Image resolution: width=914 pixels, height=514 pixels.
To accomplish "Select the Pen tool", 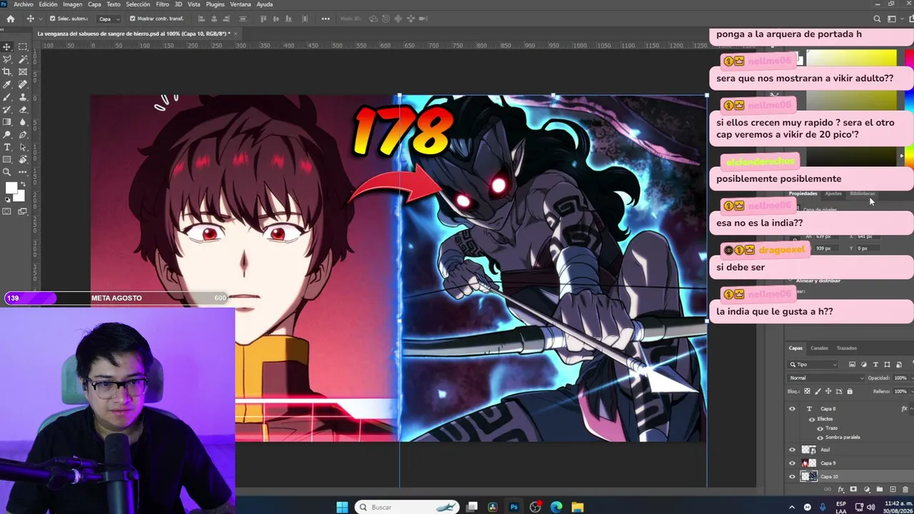I will click(x=23, y=134).
